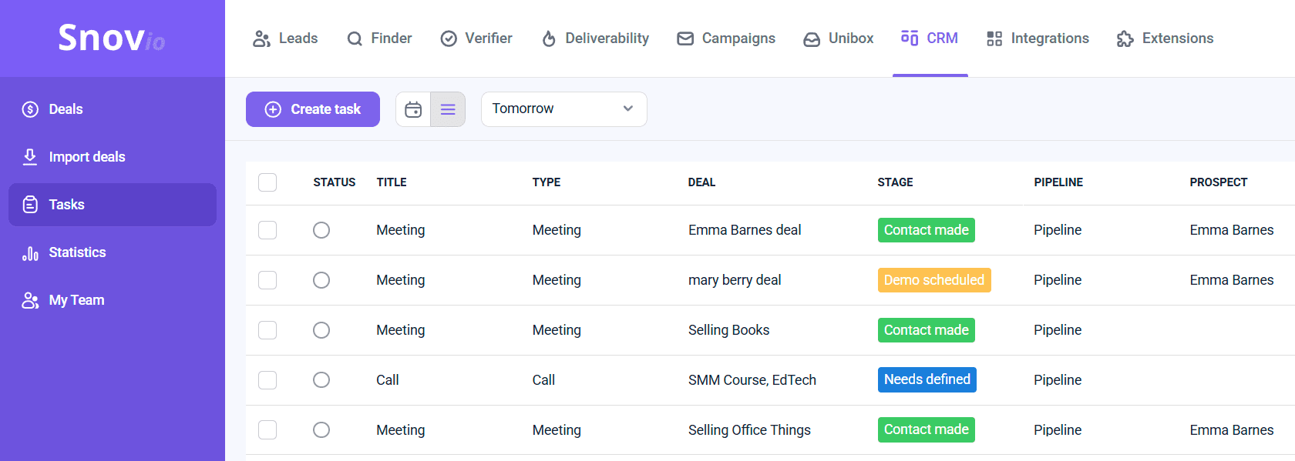Switch to the Campaigns tab
This screenshot has width=1295, height=461.
(726, 38)
